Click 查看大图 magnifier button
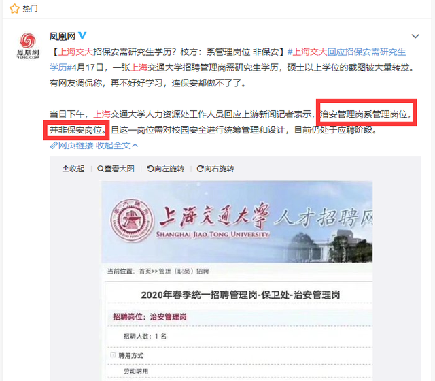 (116, 169)
